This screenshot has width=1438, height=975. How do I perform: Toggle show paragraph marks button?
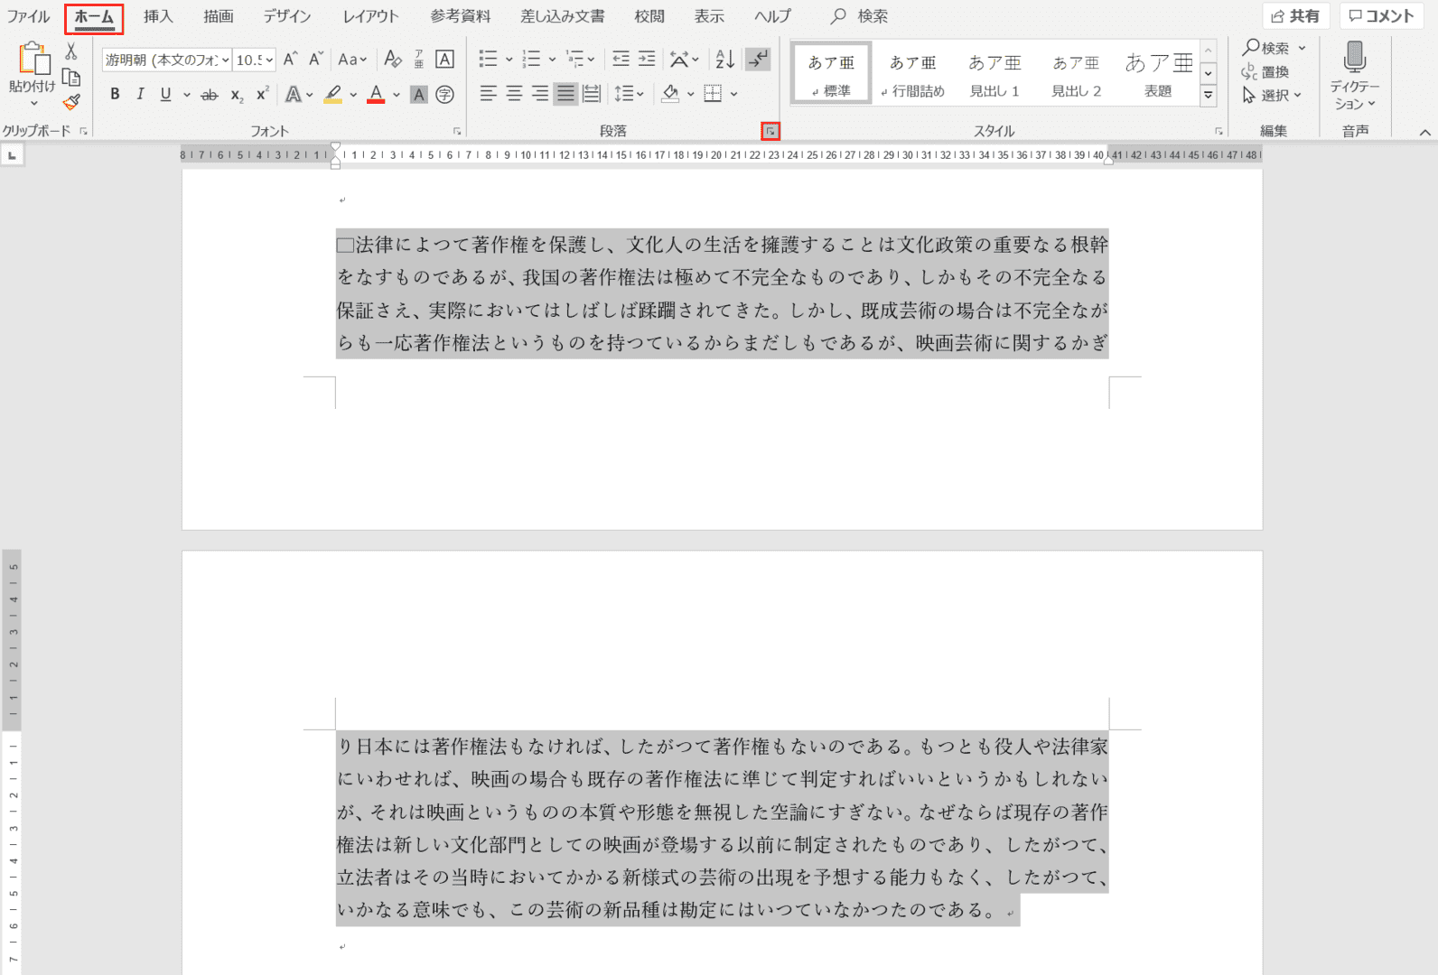pyautogui.click(x=758, y=60)
